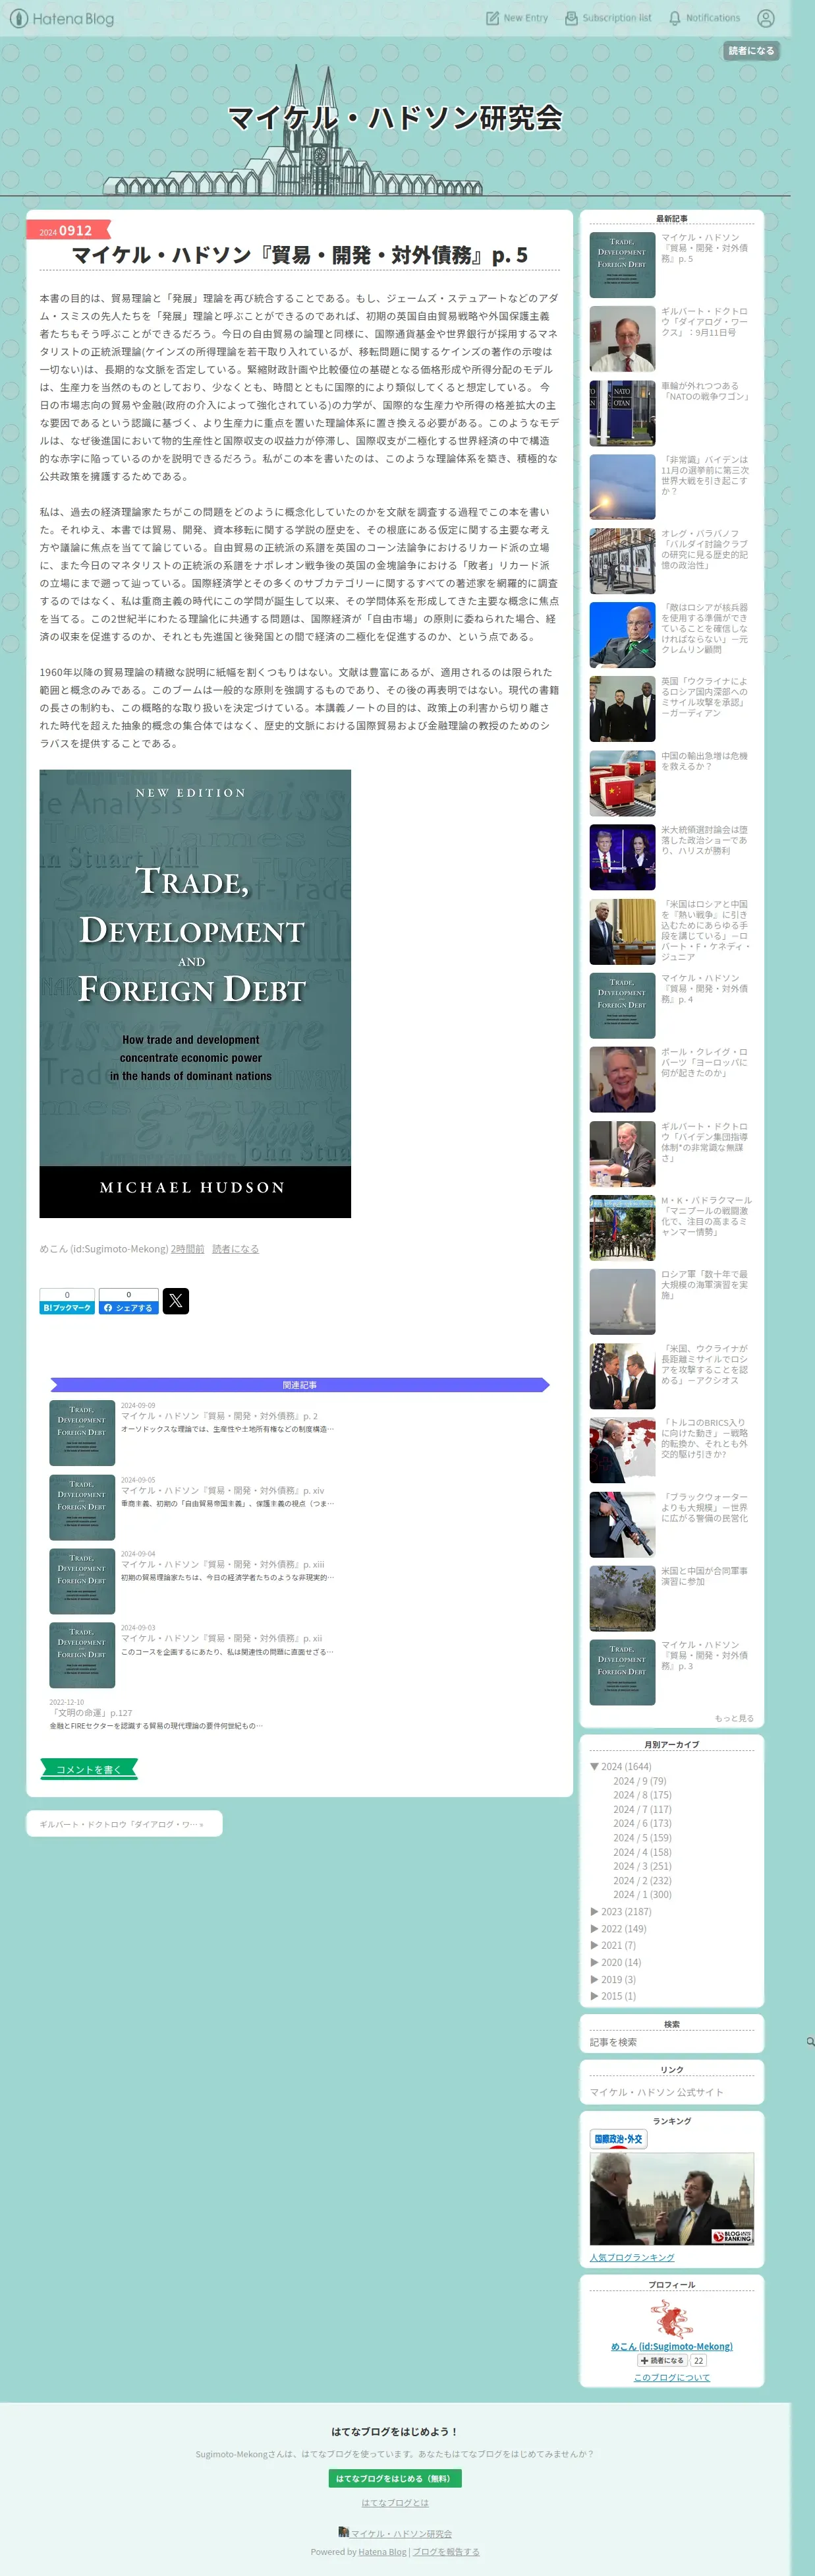The width and height of the screenshot is (815, 2576).
Task: Open archive month 2024 / 1 (300)
Action: (642, 1894)
